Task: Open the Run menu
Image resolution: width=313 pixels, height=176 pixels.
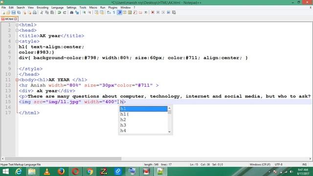Action: [103, 7]
